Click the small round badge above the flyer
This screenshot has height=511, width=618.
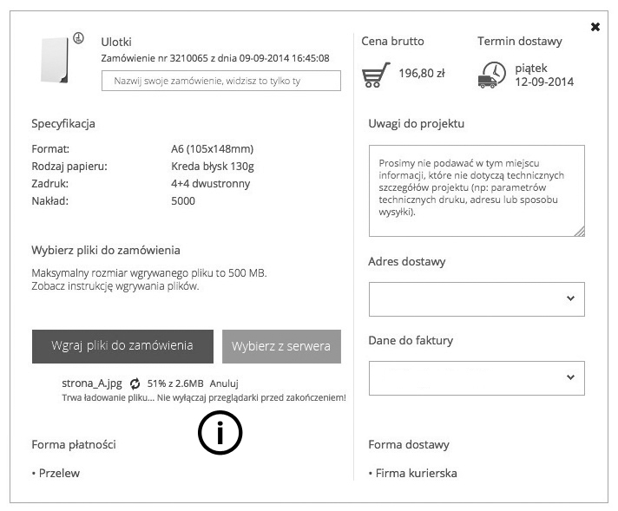pyautogui.click(x=78, y=38)
